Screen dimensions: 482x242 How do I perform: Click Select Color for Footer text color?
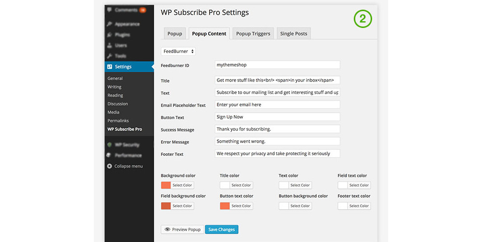[359, 206]
